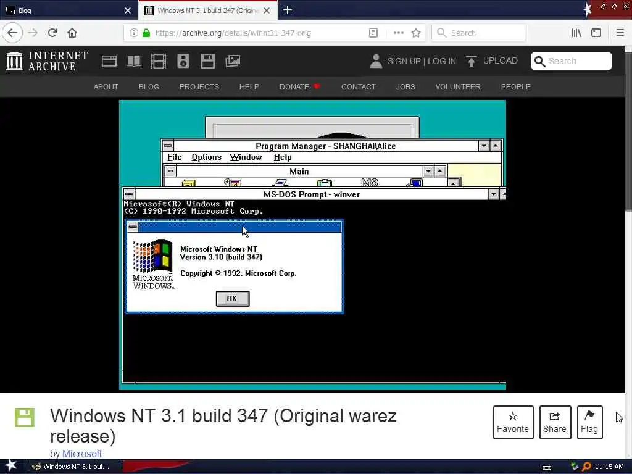Open the DONATE navigation item
The height and width of the screenshot is (474, 632).
(x=299, y=86)
